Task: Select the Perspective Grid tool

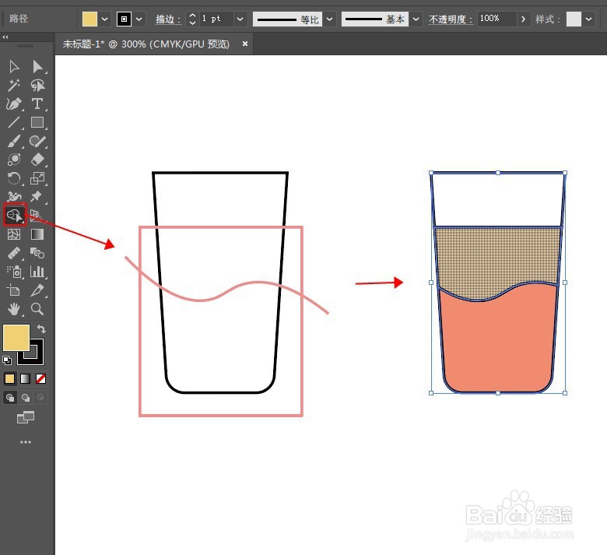Action: 37,216
